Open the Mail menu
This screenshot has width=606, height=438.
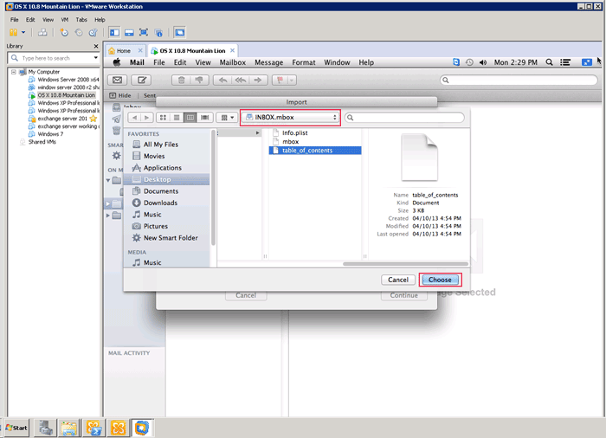pos(137,62)
